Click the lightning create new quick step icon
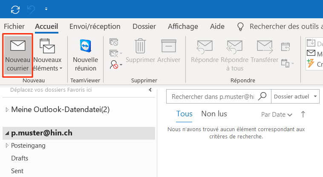The width and height of the screenshot is (323, 177). point(311,63)
